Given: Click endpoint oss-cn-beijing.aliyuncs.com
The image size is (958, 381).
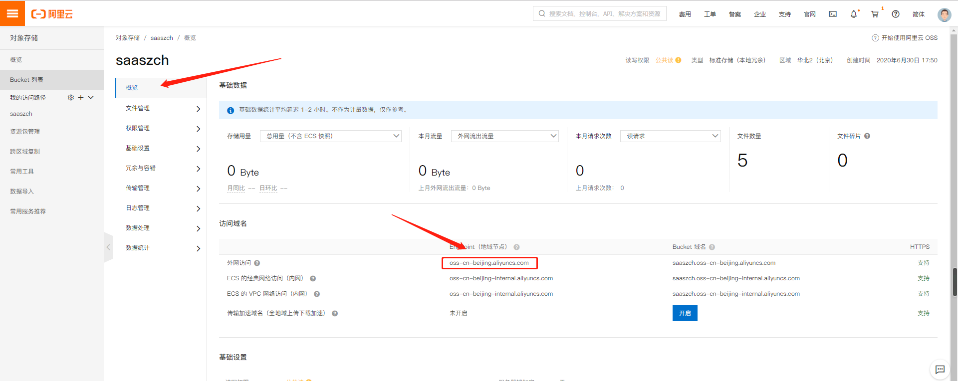Looking at the screenshot, I should tap(489, 263).
